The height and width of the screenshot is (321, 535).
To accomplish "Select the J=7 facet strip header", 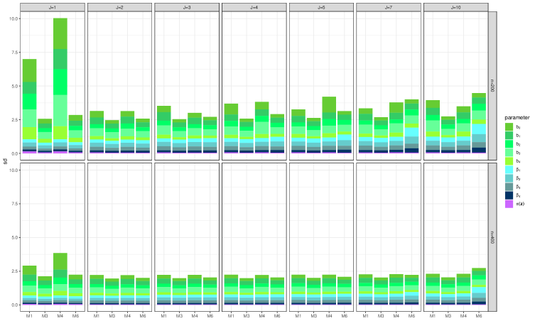I will point(389,8).
